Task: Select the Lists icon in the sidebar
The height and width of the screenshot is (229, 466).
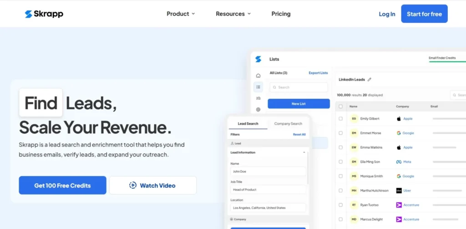Action: pyautogui.click(x=258, y=87)
